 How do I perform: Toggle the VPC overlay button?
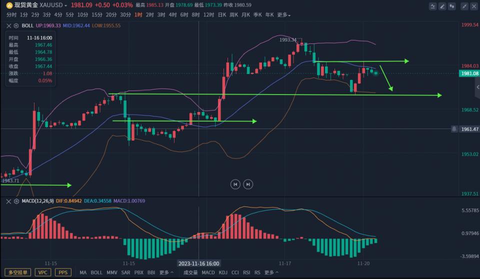pos(44,272)
